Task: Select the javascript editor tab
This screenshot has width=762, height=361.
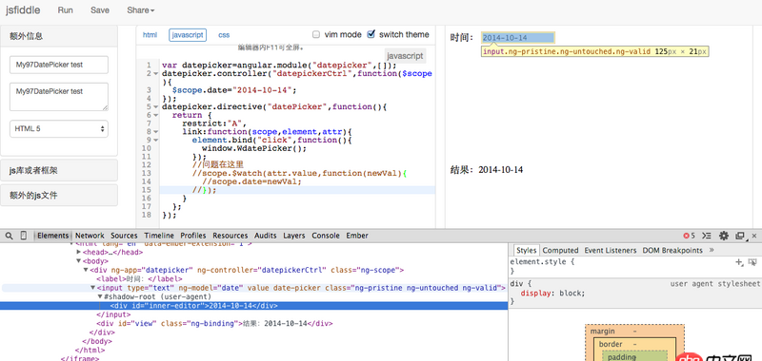Action: (x=188, y=35)
